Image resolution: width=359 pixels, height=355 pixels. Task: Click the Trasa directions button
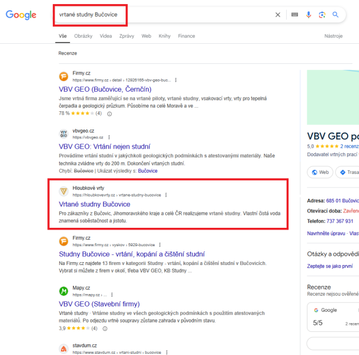(x=348, y=172)
